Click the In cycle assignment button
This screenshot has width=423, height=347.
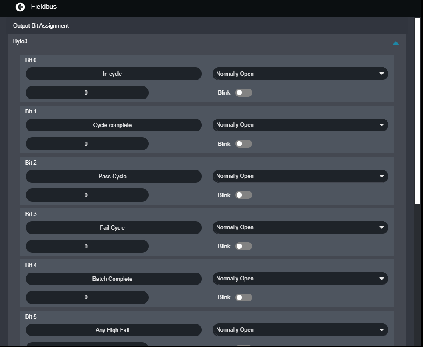[x=114, y=74]
